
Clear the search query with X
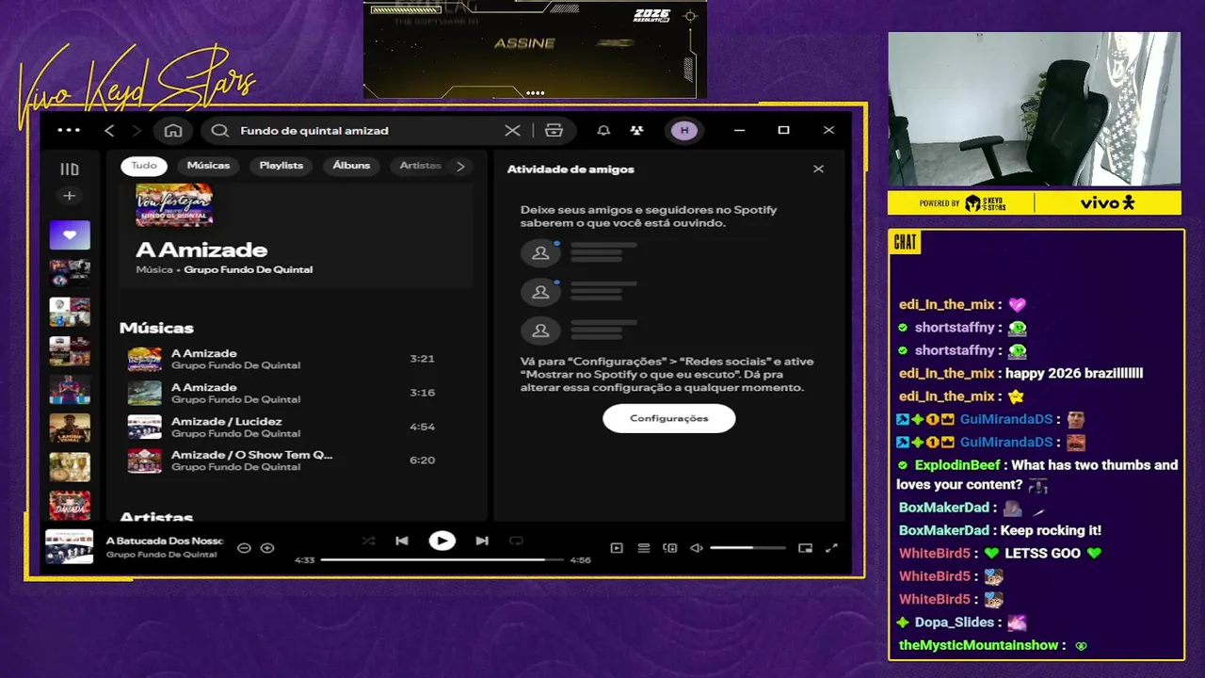[512, 131]
